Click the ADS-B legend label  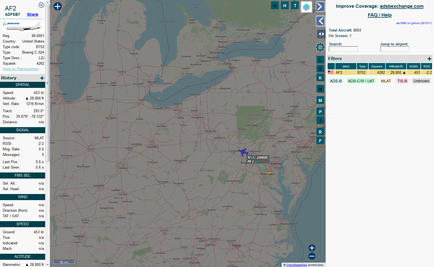336,81
